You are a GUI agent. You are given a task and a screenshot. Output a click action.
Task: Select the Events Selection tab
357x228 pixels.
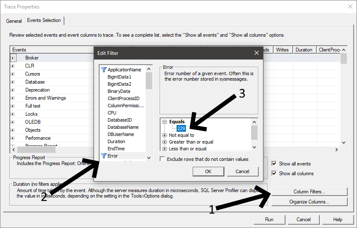click(x=44, y=20)
